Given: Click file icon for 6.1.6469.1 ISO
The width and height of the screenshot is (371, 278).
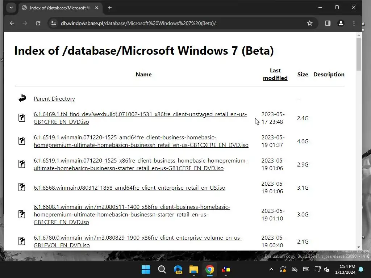Looking at the screenshot, I should pyautogui.click(x=22, y=118).
